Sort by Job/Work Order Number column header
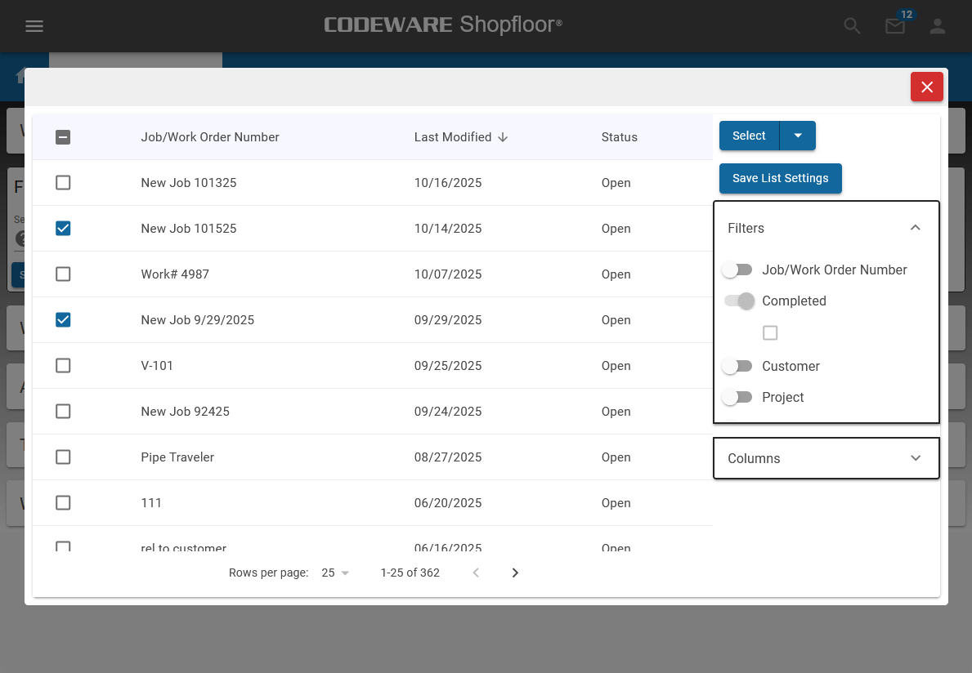Viewport: 972px width, 673px height. point(210,137)
